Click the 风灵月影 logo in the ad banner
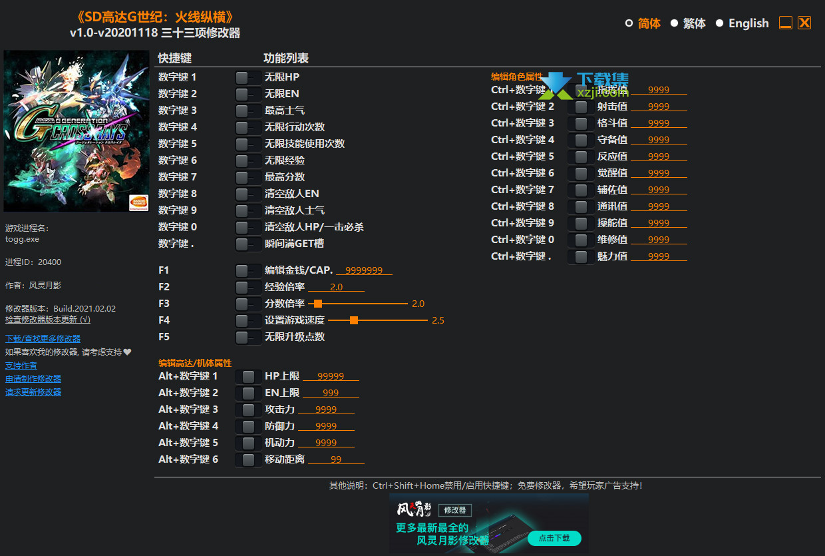Viewport: 825px width, 556px height. (x=414, y=510)
